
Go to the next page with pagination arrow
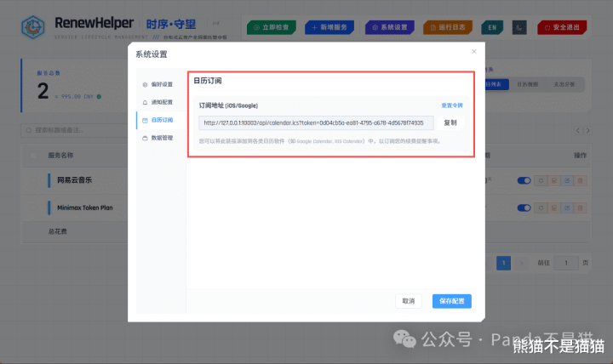521,263
